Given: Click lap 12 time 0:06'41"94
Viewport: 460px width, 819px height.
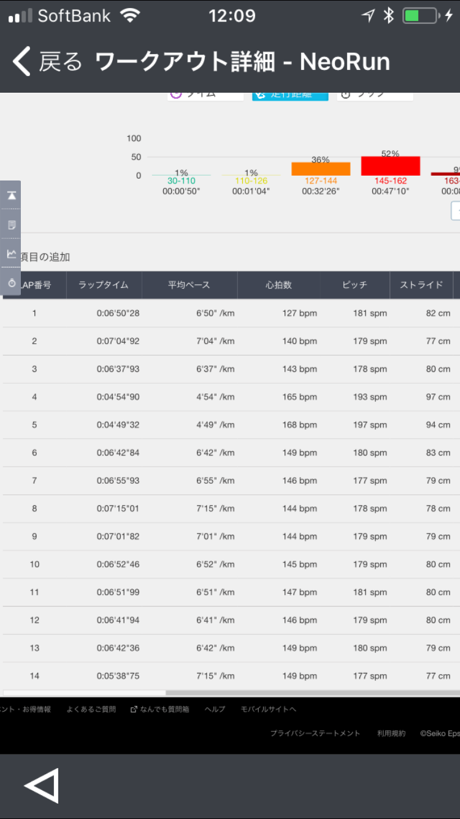Looking at the screenshot, I should [x=118, y=620].
